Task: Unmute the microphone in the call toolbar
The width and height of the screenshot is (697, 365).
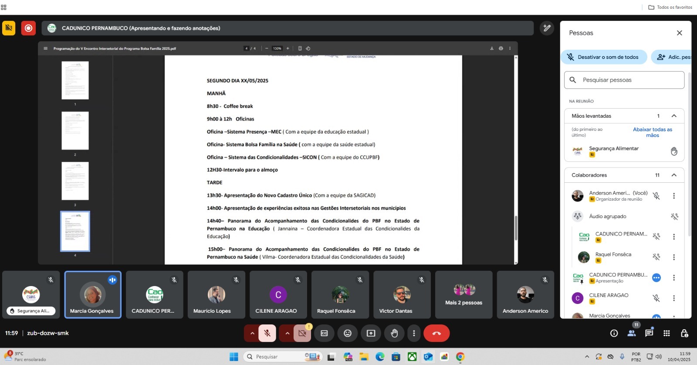Action: click(267, 333)
